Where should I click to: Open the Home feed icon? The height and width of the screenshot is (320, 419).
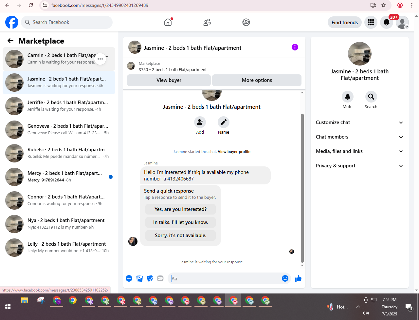(168, 22)
